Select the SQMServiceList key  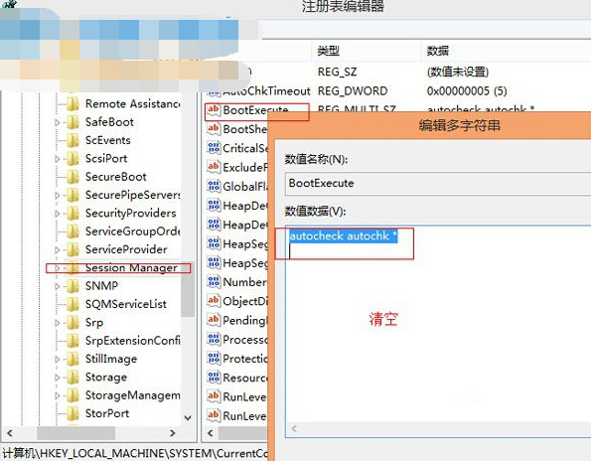click(126, 304)
